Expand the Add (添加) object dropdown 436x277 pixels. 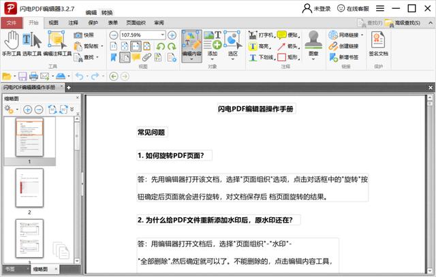[213, 59]
